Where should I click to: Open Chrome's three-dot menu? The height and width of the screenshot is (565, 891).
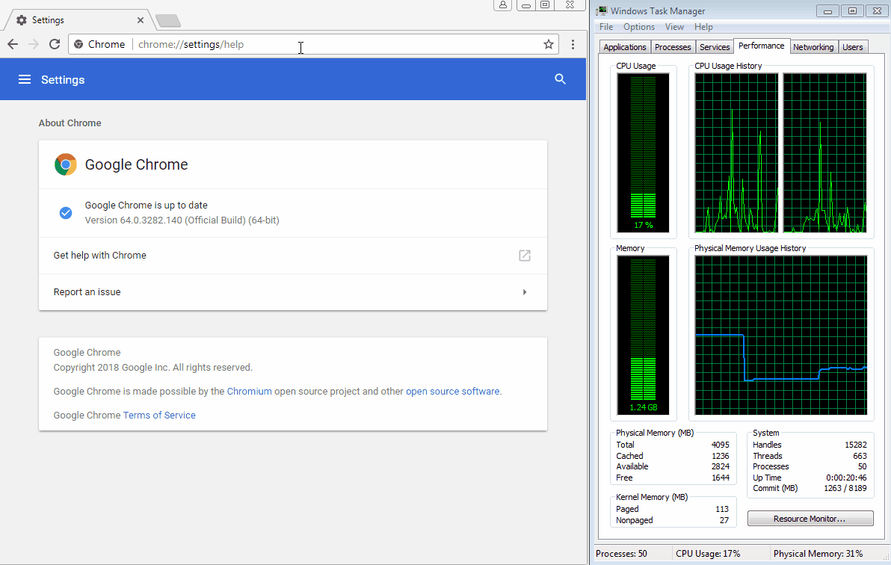coord(573,44)
